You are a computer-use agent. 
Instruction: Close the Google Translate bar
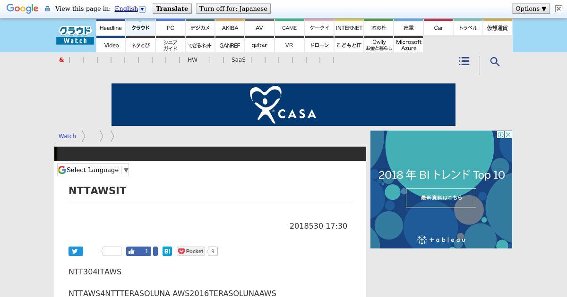coord(558,9)
